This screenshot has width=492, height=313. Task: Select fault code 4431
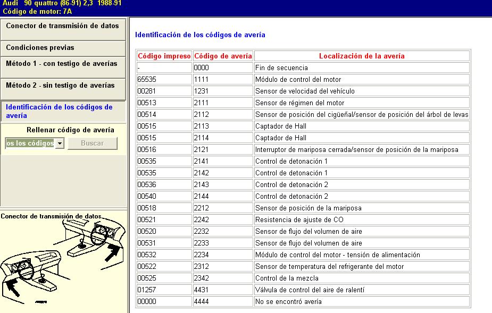pyautogui.click(x=223, y=290)
